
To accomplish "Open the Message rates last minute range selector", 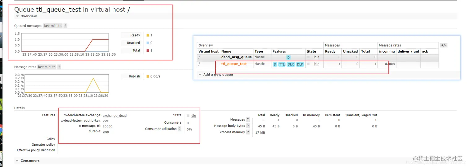I will (x=47, y=67).
